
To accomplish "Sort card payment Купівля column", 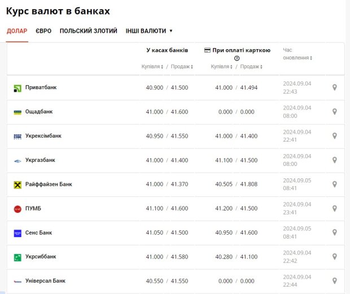I will tap(222, 67).
